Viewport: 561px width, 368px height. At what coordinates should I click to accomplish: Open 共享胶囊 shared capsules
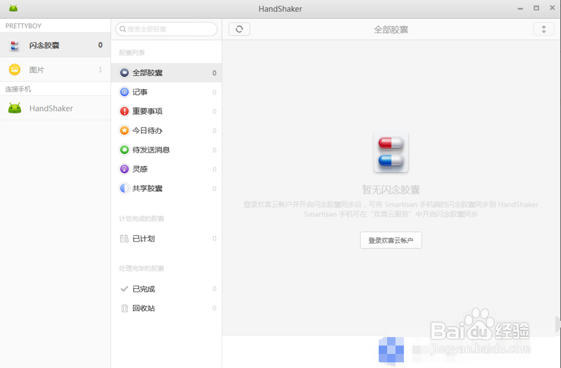[x=147, y=188]
